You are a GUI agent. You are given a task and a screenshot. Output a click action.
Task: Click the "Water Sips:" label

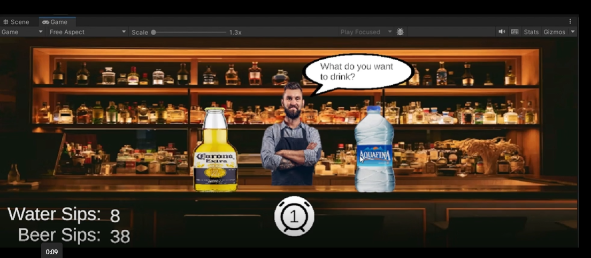click(x=54, y=214)
